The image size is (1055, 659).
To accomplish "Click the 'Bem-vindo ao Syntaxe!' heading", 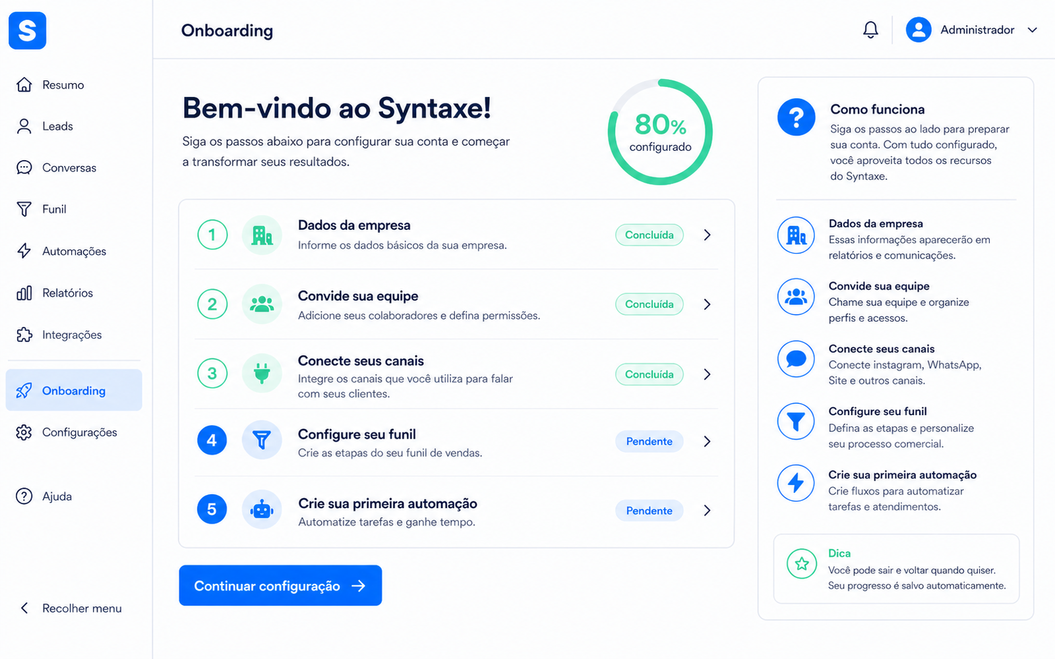I will [337, 108].
